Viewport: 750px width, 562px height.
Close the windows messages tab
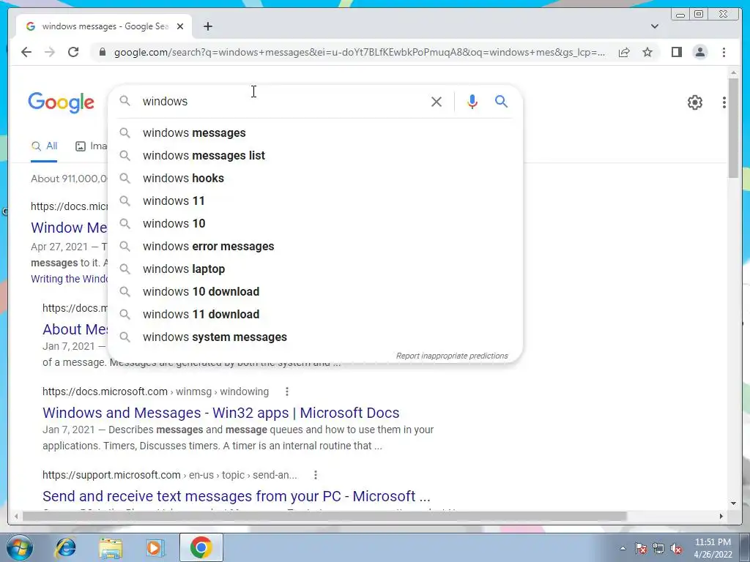[x=180, y=26]
